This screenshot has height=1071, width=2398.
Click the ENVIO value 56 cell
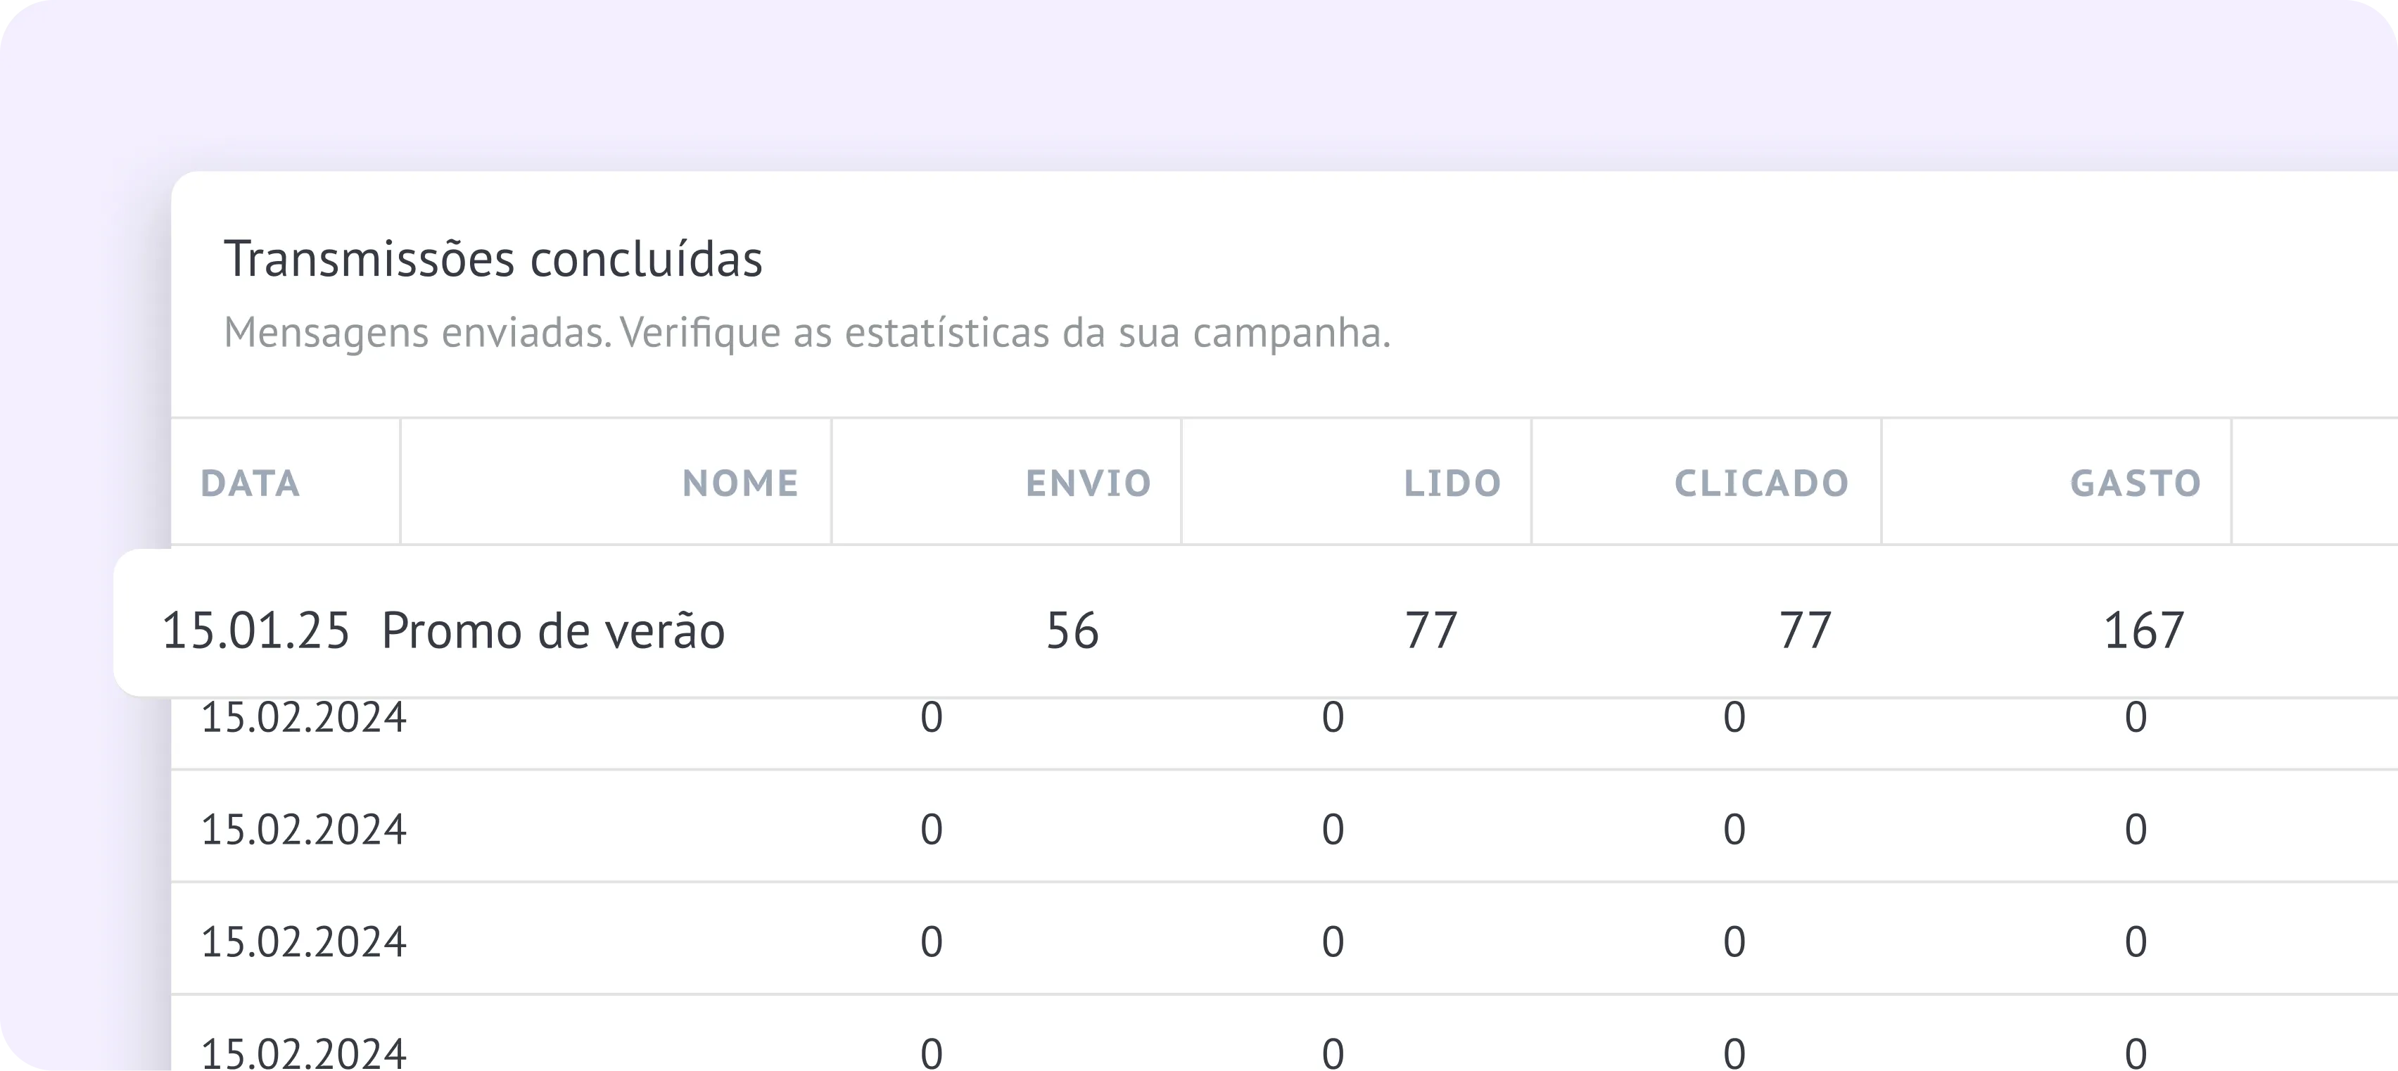1074,631
